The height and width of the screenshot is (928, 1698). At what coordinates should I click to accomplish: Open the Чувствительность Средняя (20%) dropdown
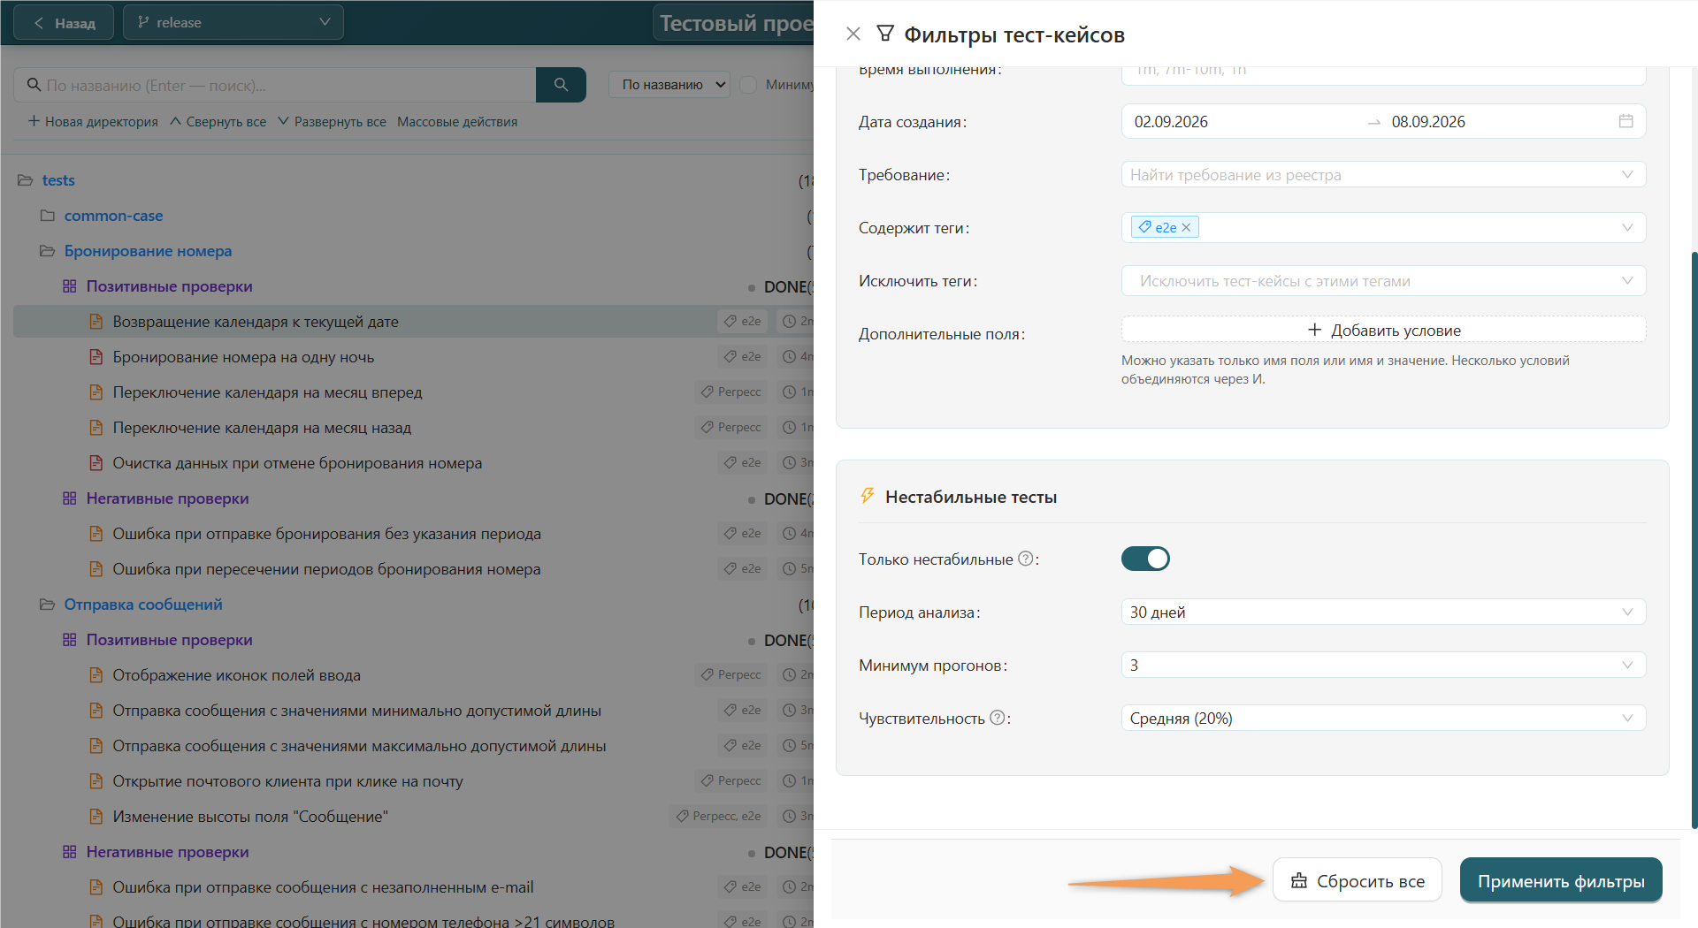[x=1383, y=718]
